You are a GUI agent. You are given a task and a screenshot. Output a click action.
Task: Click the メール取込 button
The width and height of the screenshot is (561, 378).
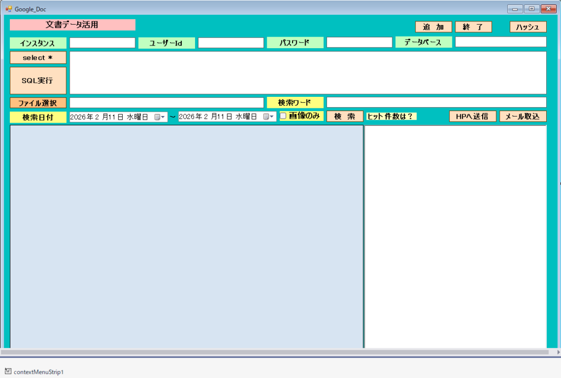(x=523, y=117)
